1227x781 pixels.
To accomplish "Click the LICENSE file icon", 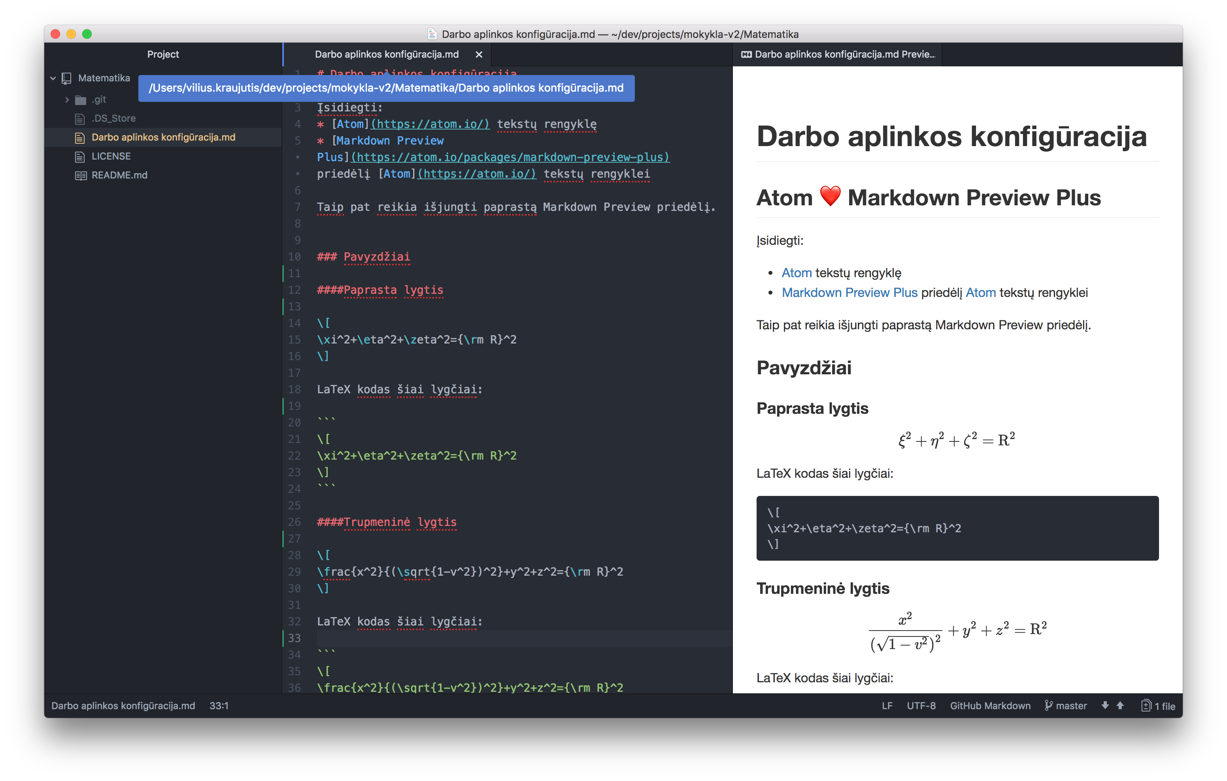I will 80,157.
